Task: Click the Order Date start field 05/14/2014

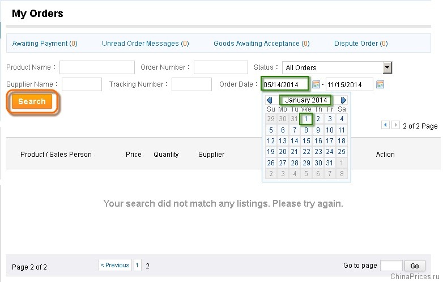Action: point(285,84)
